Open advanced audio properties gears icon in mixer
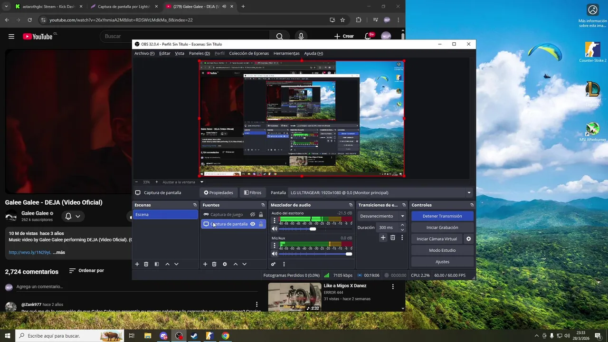Viewport: 608px width, 342px height. tap(273, 264)
